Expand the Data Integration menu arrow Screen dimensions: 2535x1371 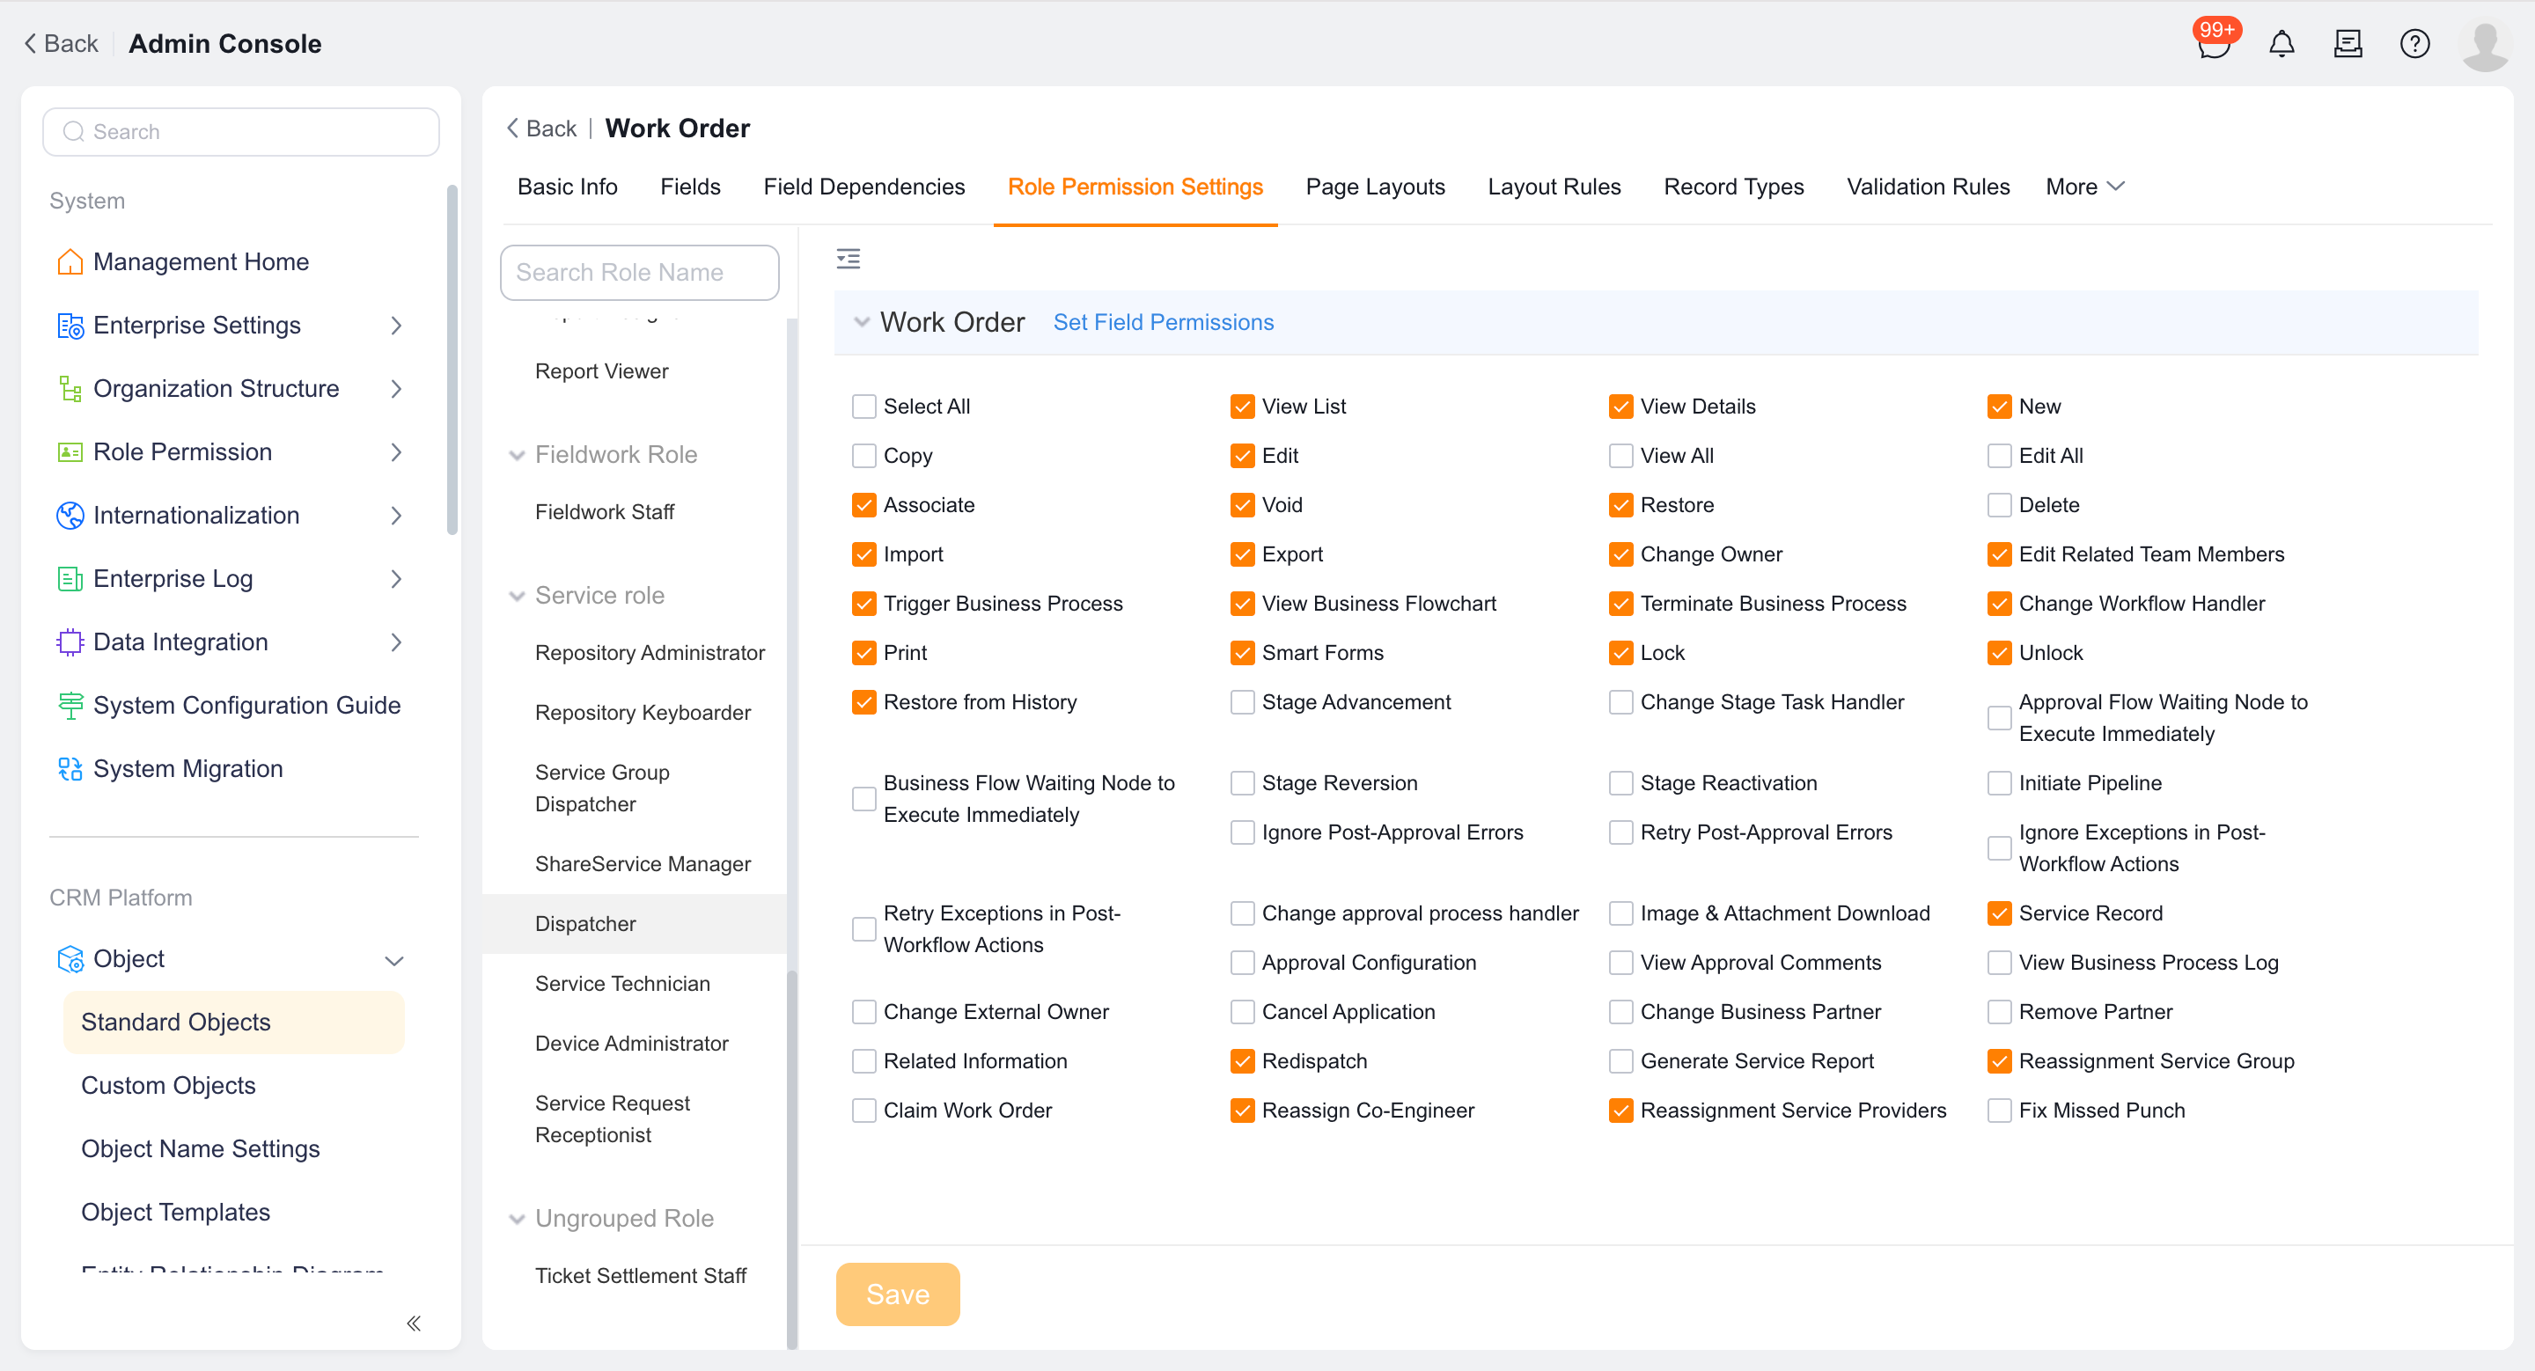coord(397,642)
